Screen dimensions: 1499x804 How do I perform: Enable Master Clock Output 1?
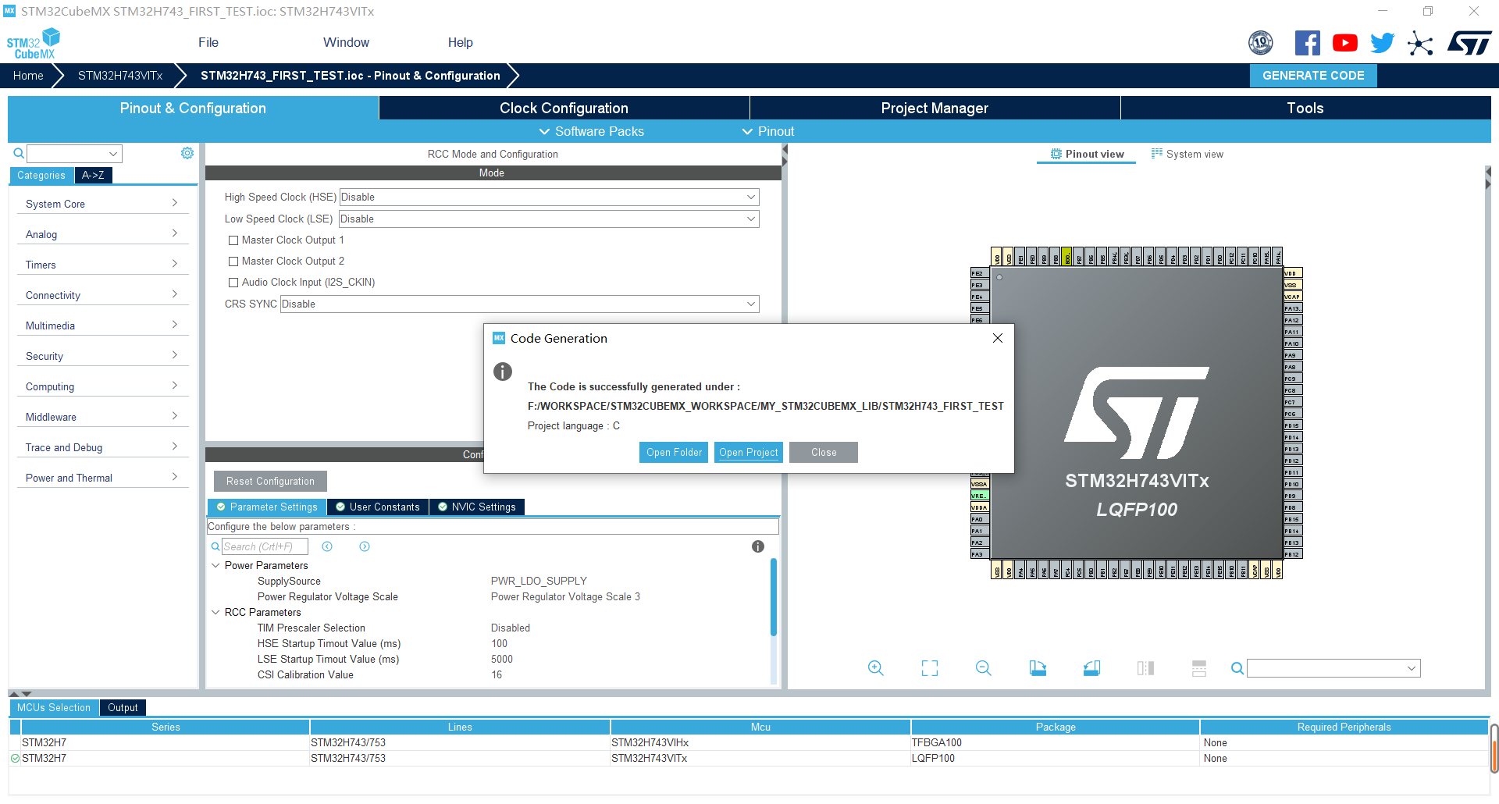pyautogui.click(x=233, y=240)
